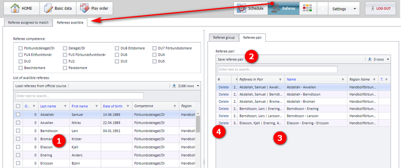
Task: Switch to the Referee group tab
Action: pyautogui.click(x=224, y=38)
